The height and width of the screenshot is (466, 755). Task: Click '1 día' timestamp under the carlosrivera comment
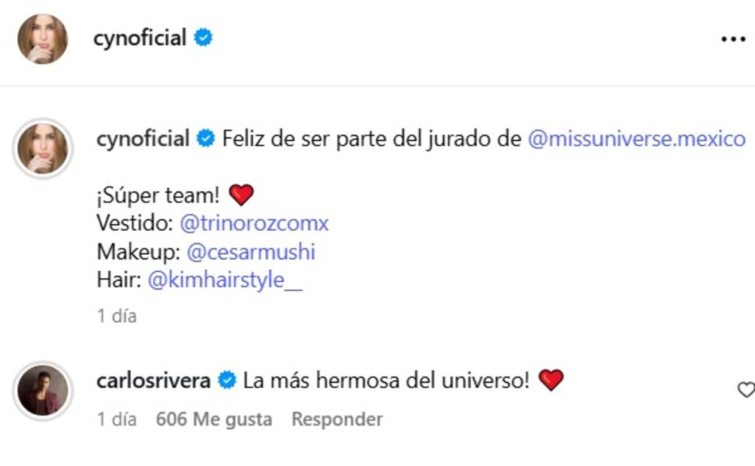(x=116, y=419)
